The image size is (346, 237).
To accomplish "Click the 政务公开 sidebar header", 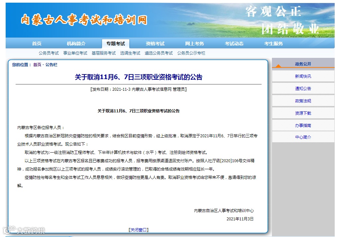I will (x=303, y=64).
